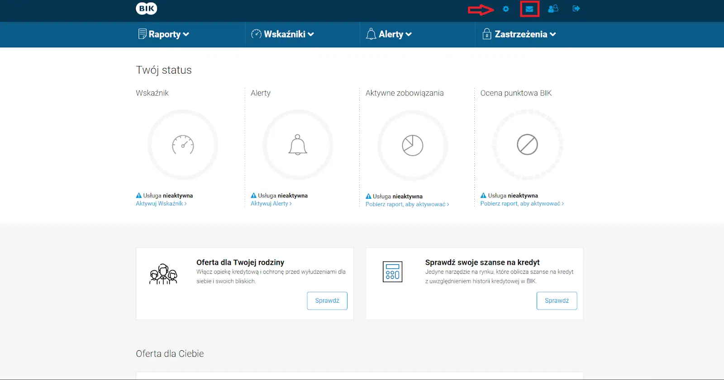
Task: Click Pobierz raport link under Aktywne zobowiązania
Action: point(407,205)
